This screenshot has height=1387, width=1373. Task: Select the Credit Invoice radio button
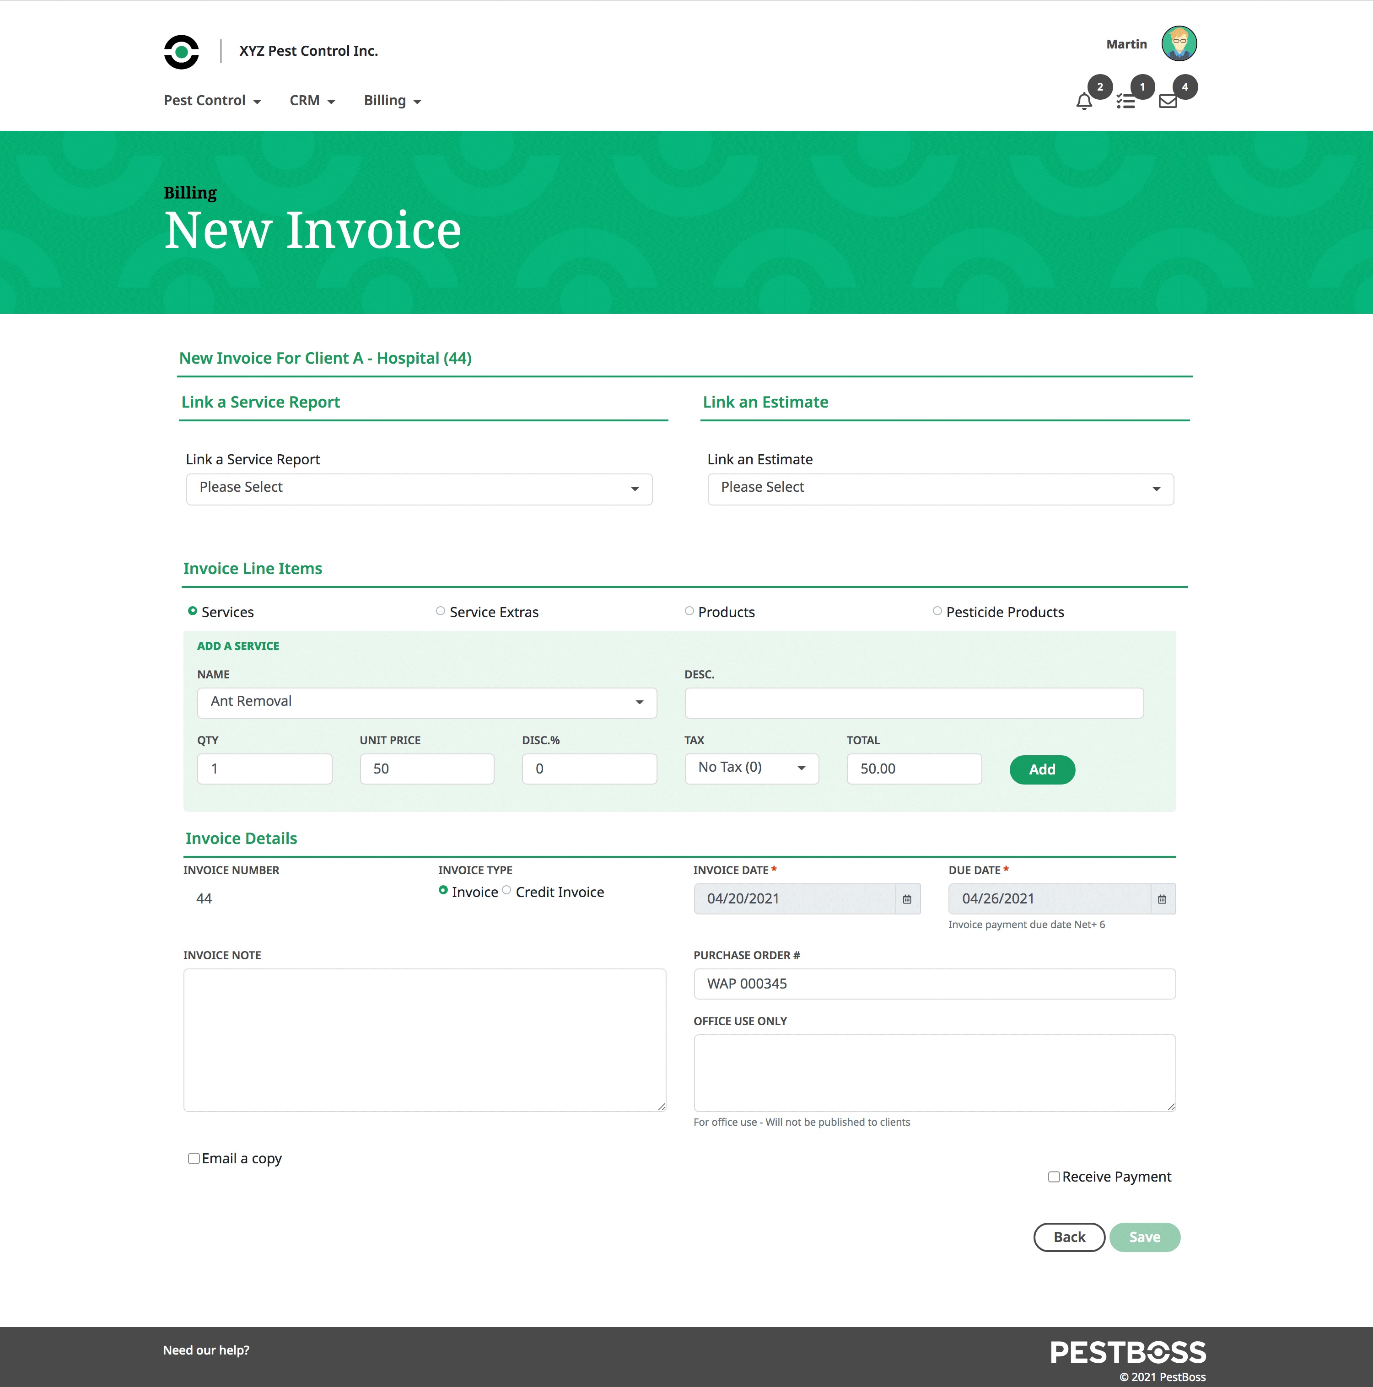click(507, 891)
